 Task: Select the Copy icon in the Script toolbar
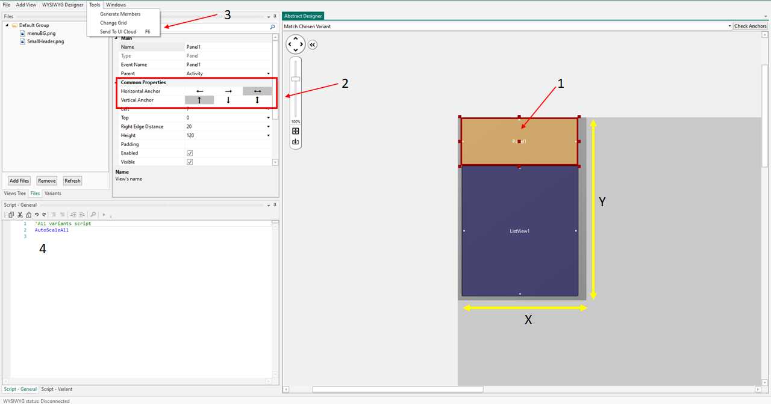point(11,215)
